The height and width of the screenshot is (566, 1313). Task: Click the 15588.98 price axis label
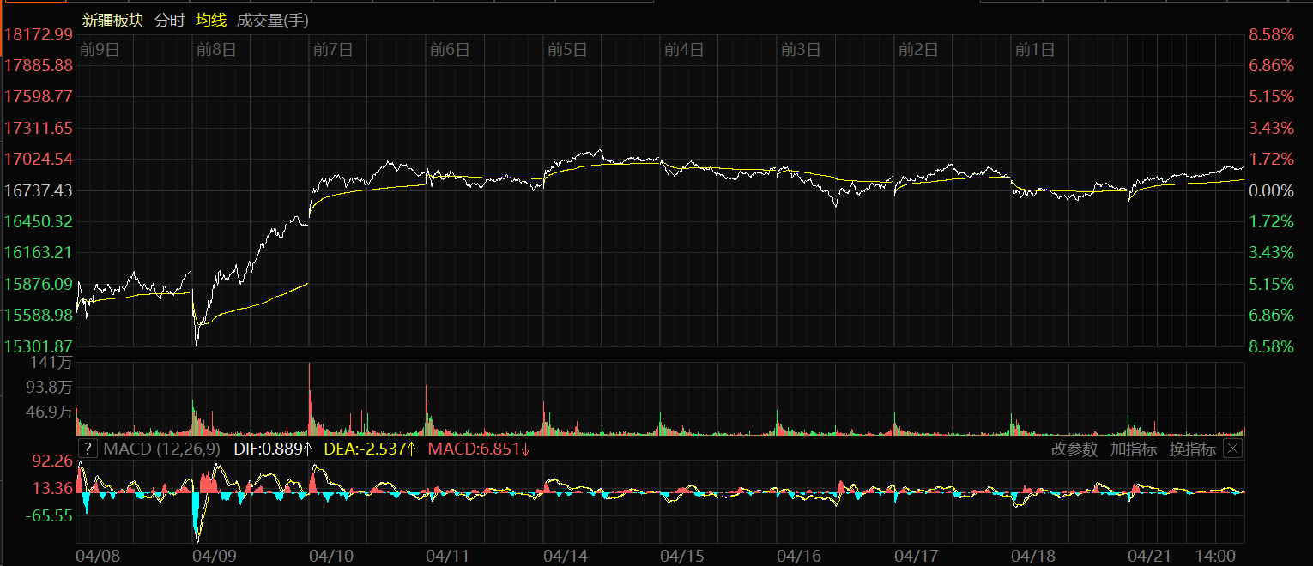(x=38, y=315)
